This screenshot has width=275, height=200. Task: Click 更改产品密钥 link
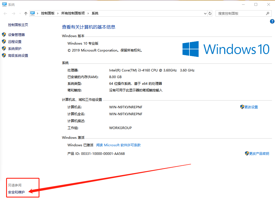[x=259, y=153]
